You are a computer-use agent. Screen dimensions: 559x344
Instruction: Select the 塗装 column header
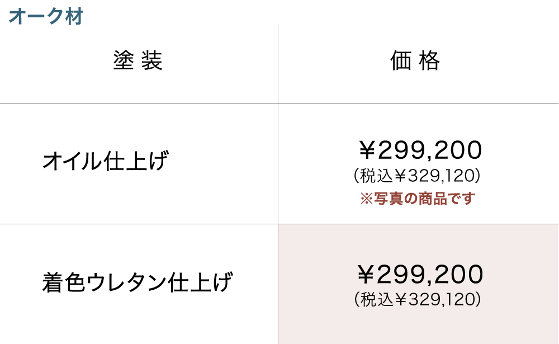138,61
